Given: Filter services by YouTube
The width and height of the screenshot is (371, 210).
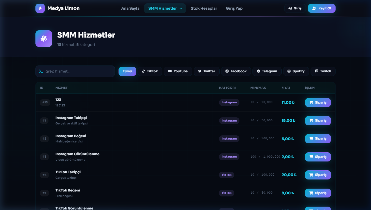Looking at the screenshot, I should point(178,71).
